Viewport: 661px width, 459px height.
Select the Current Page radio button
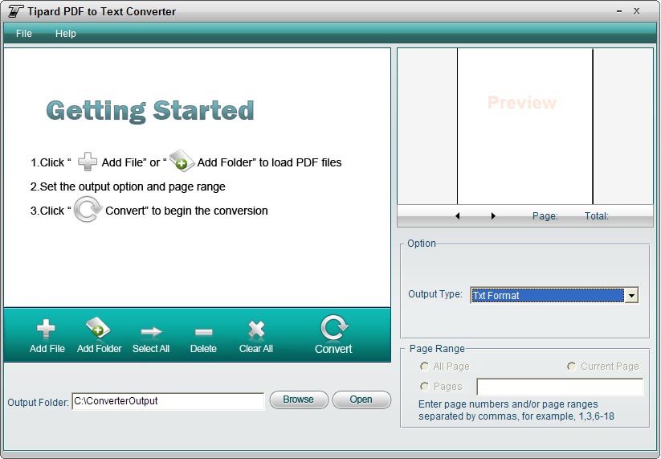[571, 367]
